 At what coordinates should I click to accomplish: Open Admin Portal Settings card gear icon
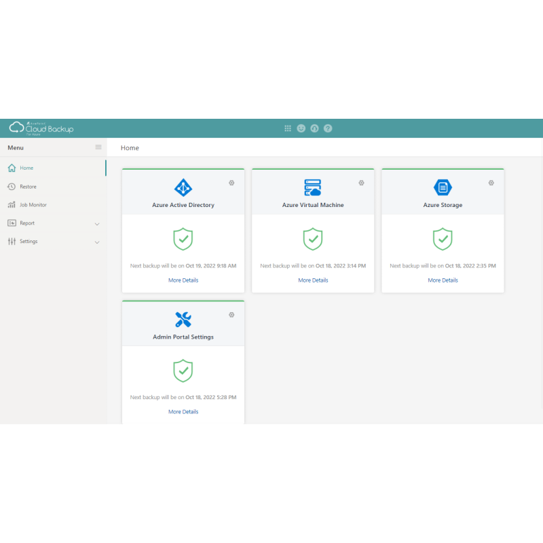coord(231,315)
